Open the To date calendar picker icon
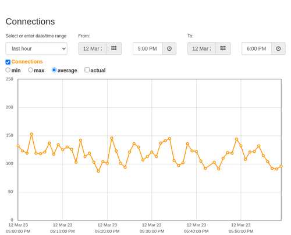The image size is (291, 235). pos(223,48)
